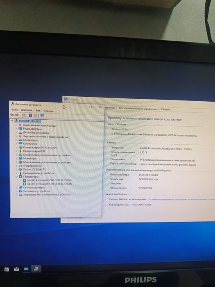Open the Файл menu in Device Manager
This screenshot has height=287, width=215.
(x=14, y=109)
